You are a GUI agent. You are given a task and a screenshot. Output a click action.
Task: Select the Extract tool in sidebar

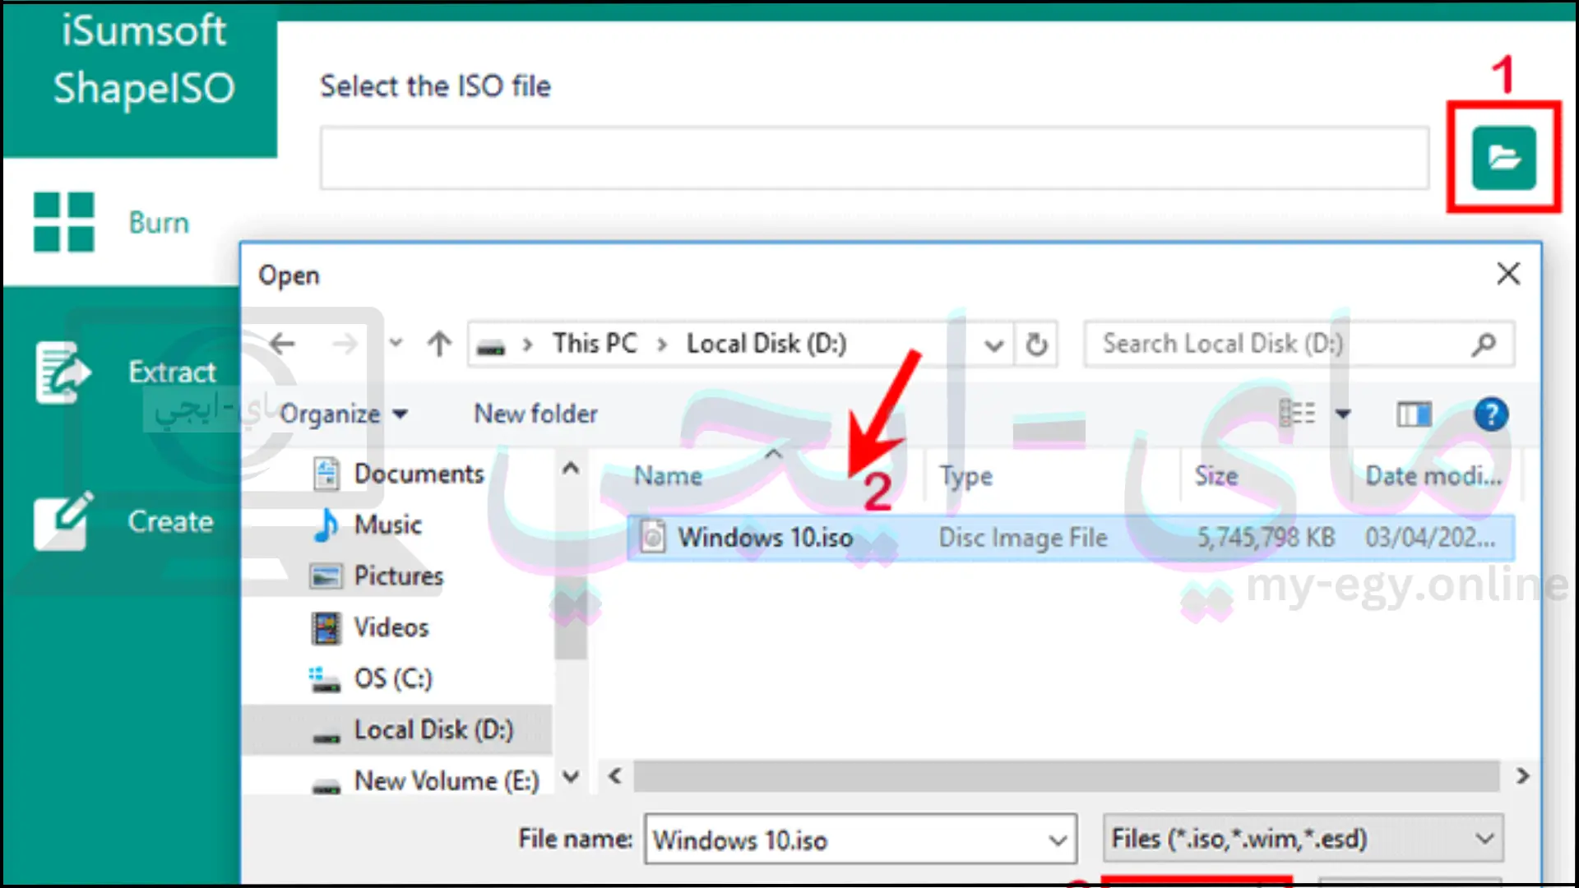(x=122, y=371)
